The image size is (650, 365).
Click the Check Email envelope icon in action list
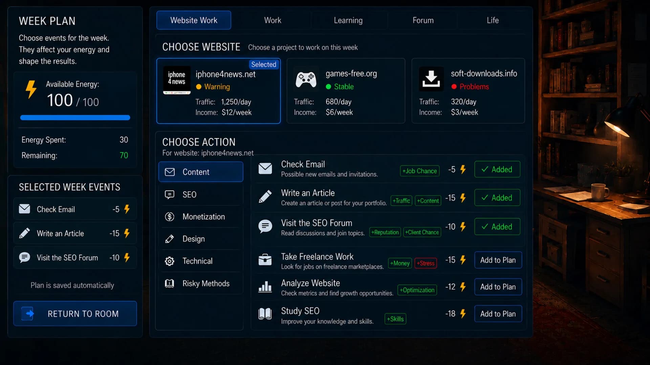(265, 168)
